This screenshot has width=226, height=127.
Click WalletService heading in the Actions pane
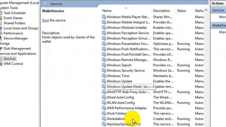219,25
